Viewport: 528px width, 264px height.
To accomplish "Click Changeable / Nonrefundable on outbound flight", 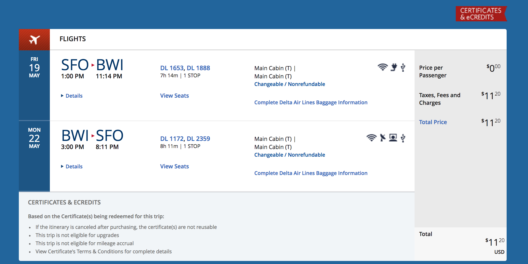I will (x=289, y=84).
